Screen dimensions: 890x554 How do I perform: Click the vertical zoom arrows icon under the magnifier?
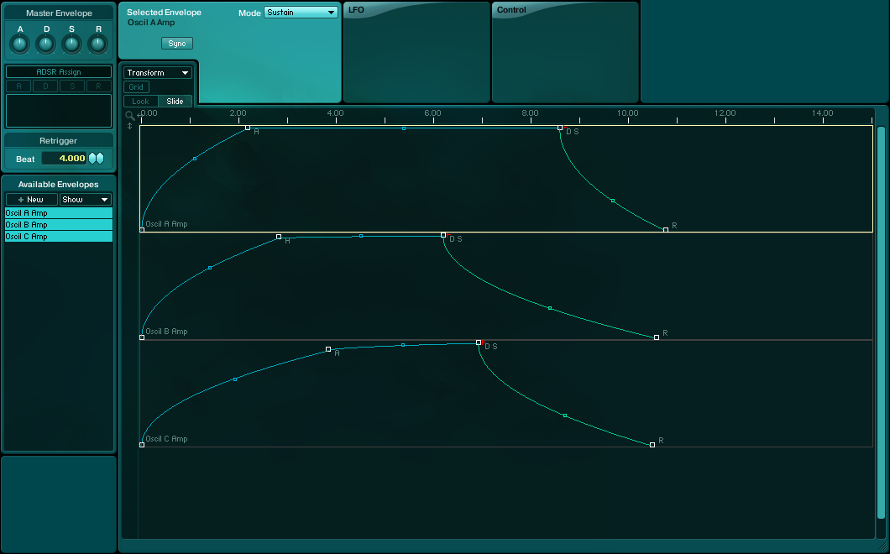129,126
